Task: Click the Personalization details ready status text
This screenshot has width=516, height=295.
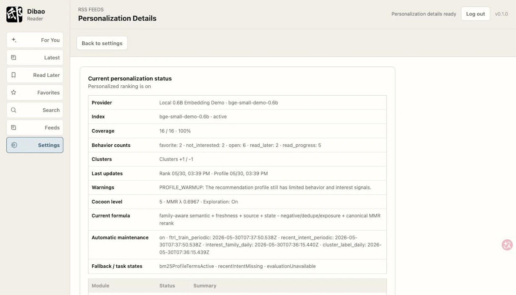Action: coord(424,14)
